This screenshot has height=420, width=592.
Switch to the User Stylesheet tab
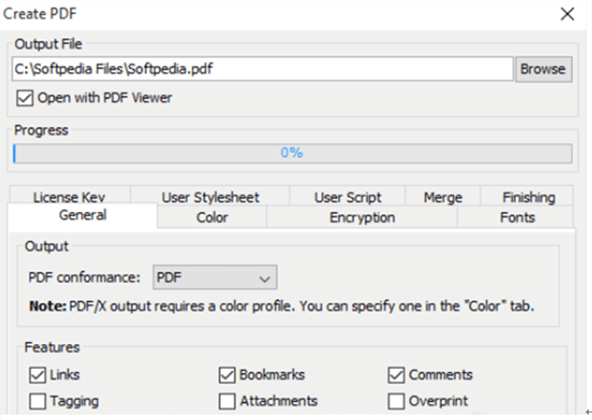coord(210,196)
